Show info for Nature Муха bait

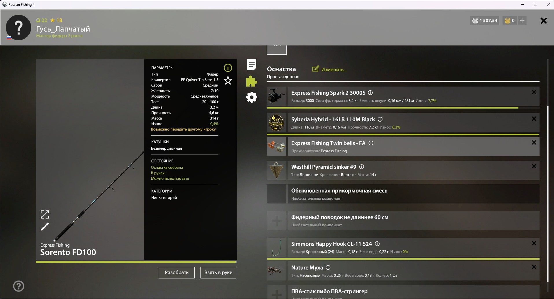point(328,267)
